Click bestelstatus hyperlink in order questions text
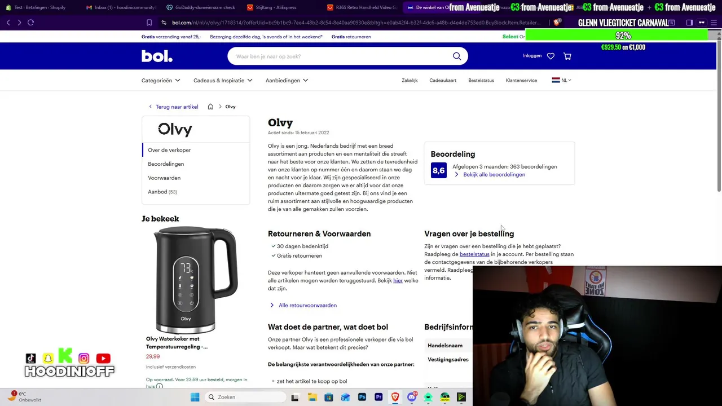The width and height of the screenshot is (722, 406). point(474,254)
